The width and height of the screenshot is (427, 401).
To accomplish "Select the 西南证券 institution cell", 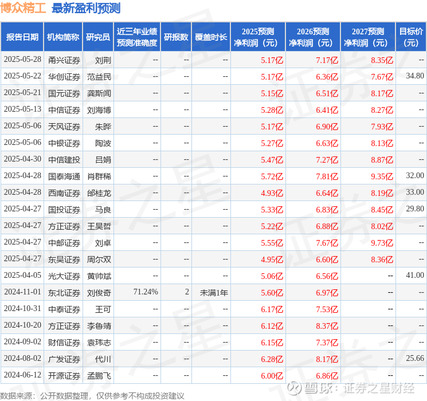I will [64, 193].
